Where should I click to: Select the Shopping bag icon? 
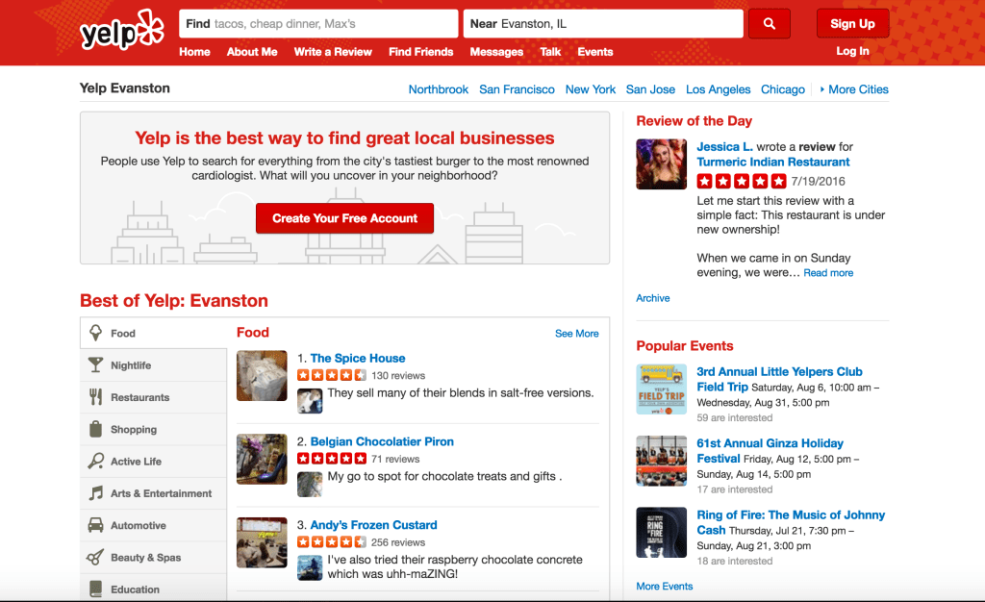pos(95,429)
